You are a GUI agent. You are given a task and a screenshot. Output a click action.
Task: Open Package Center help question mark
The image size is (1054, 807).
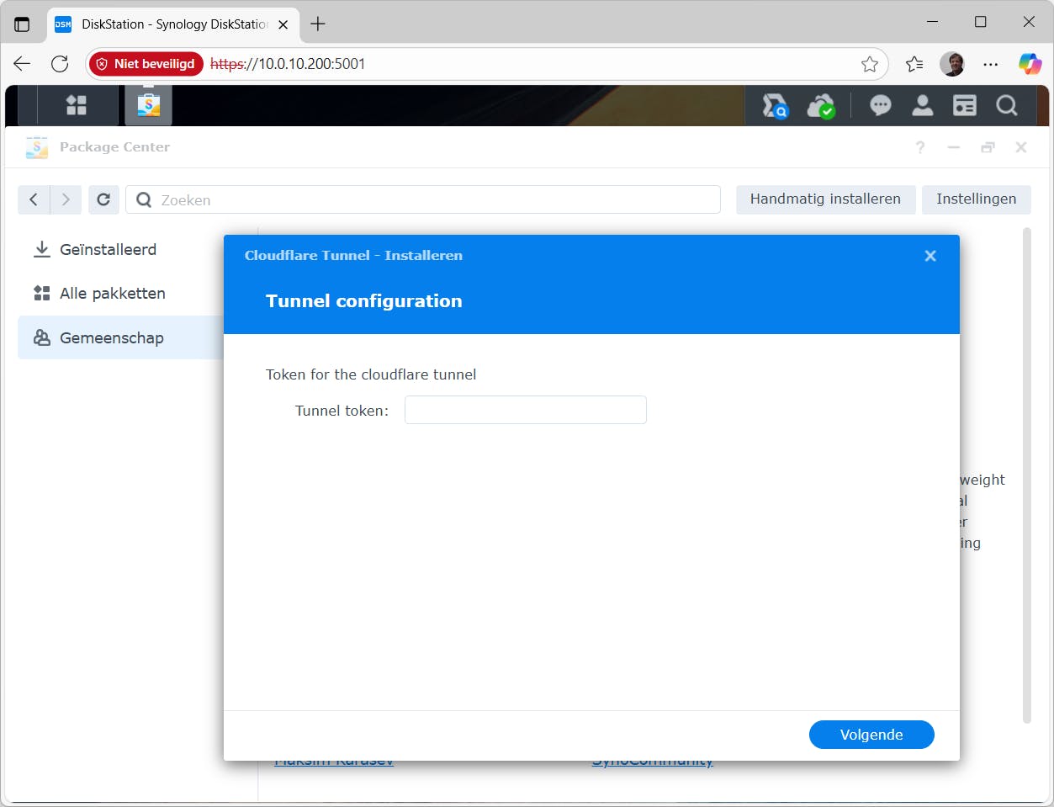(x=920, y=147)
